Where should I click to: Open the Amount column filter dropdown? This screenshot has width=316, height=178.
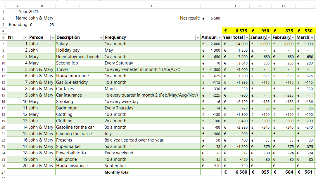pyautogui.click(x=219, y=38)
